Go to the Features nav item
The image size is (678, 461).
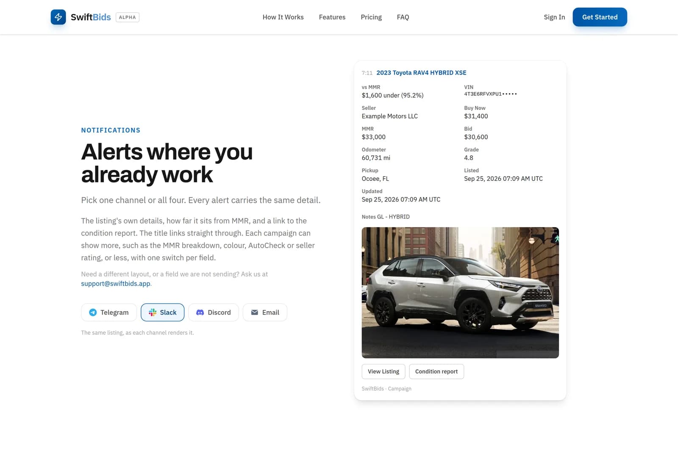[x=332, y=17]
